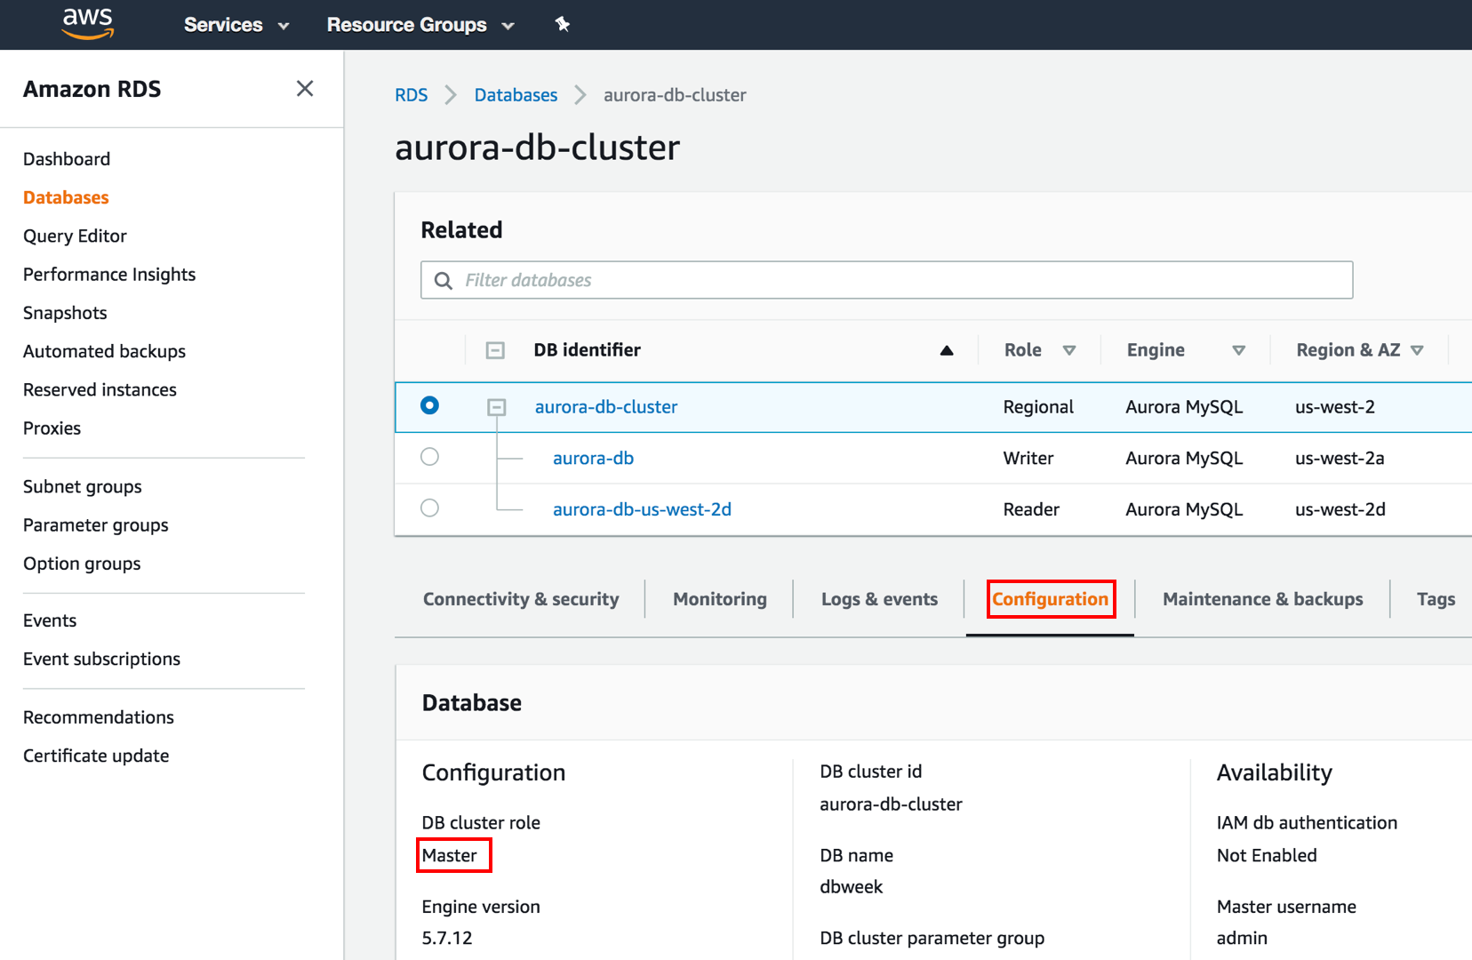Open the Services dropdown menu
This screenshot has width=1472, height=960.
(x=236, y=25)
